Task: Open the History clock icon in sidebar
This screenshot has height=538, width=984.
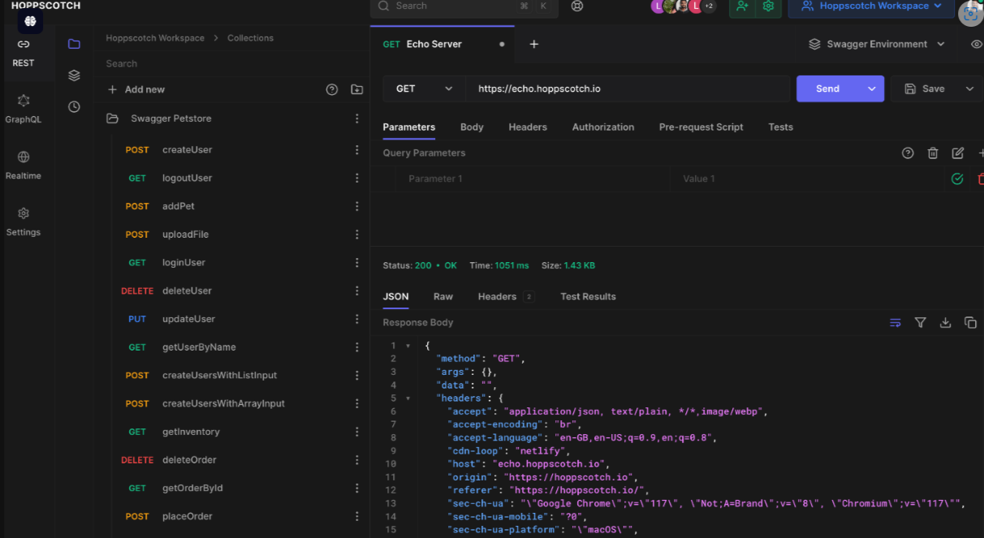Action: point(74,106)
